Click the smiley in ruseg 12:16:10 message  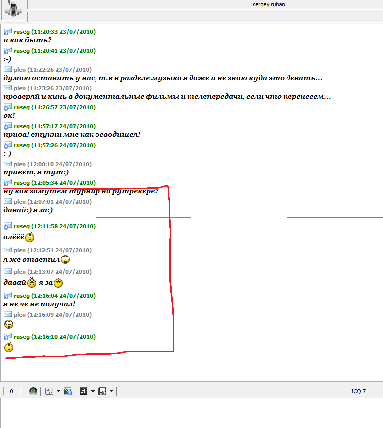9,347
